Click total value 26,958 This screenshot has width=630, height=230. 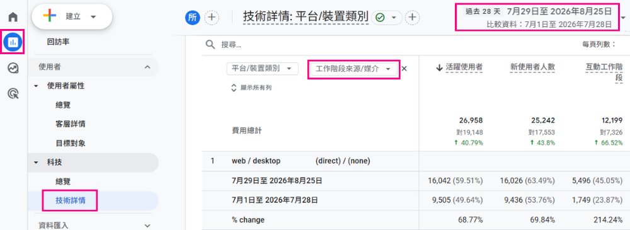click(471, 120)
